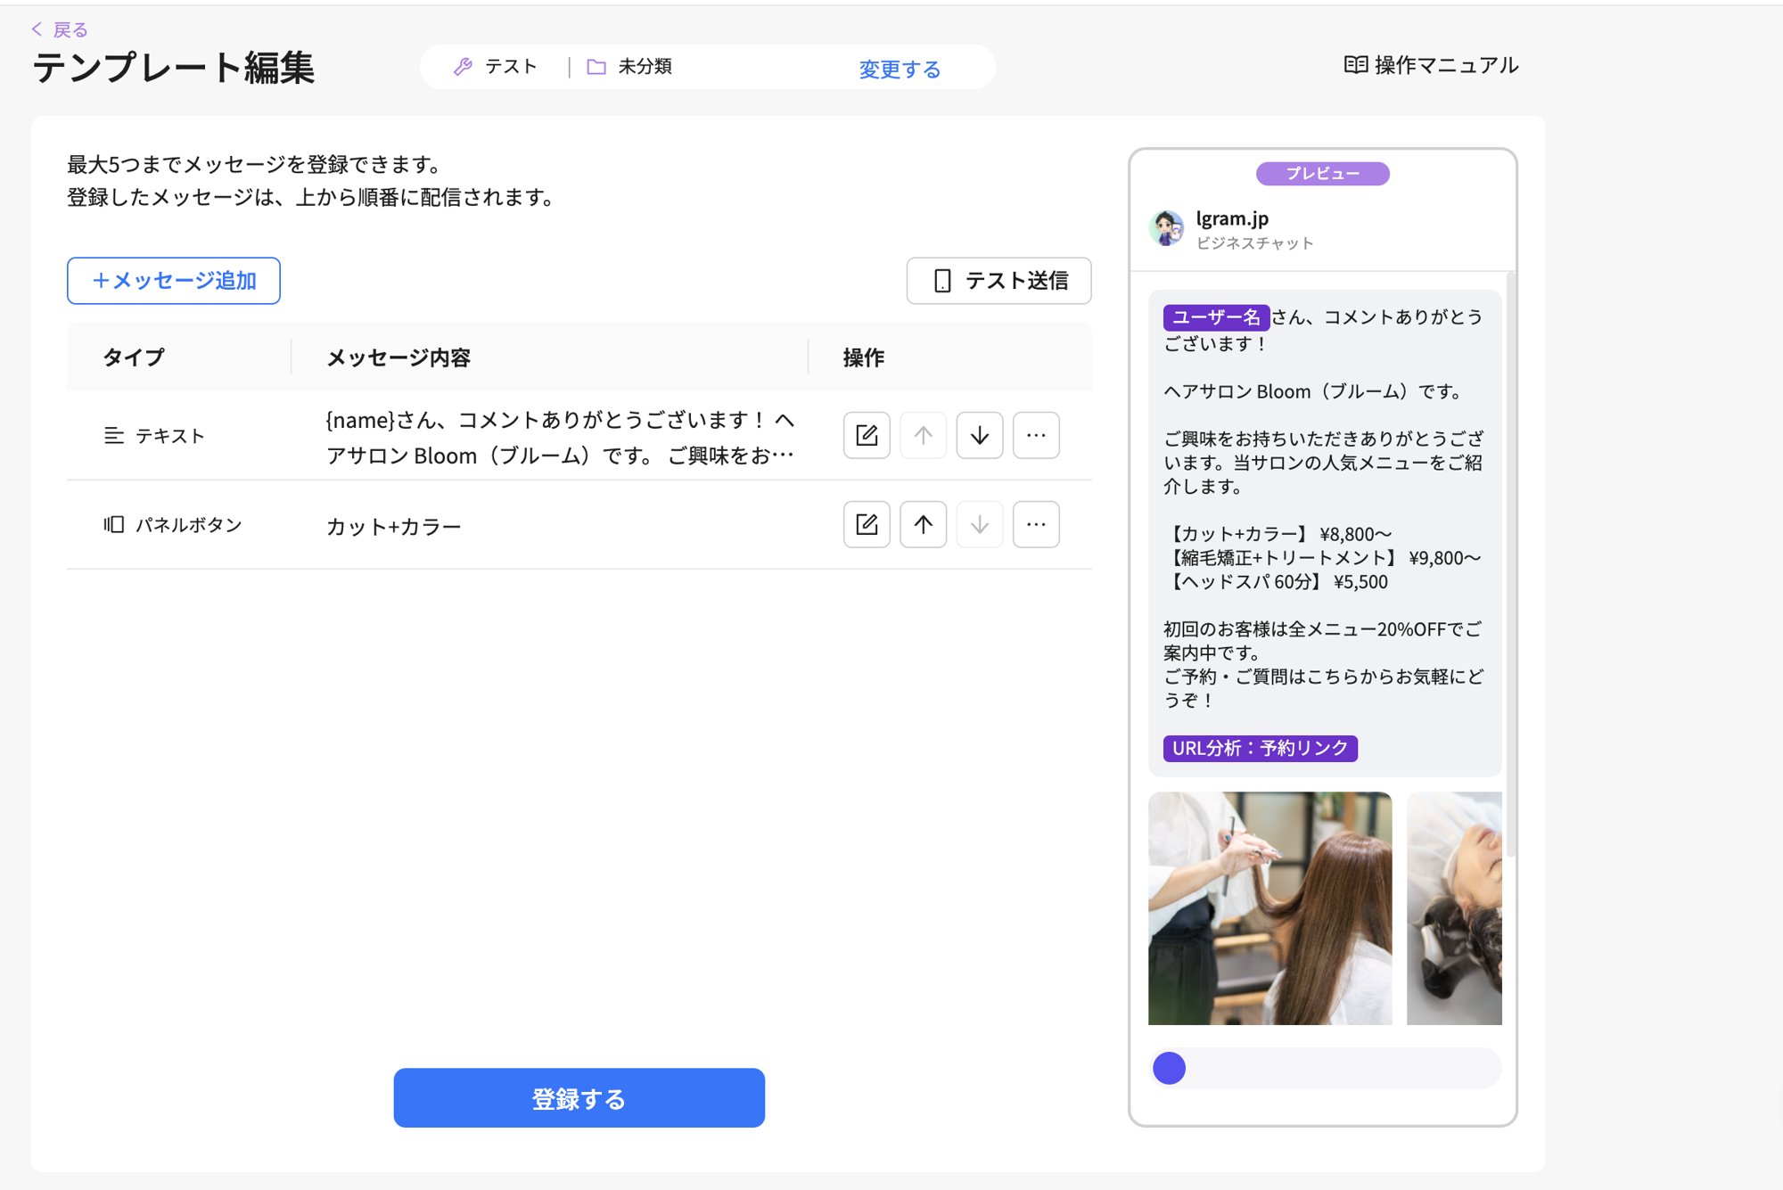Viewport: 1783px width, 1190px height.
Task: Click purple circle in preview input bar
Action: (1169, 1067)
